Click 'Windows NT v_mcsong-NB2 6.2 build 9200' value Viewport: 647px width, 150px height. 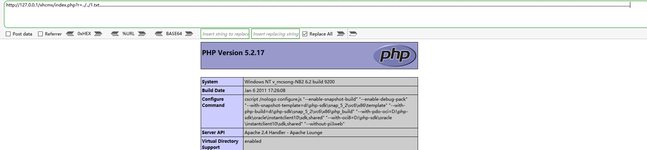tap(289, 82)
